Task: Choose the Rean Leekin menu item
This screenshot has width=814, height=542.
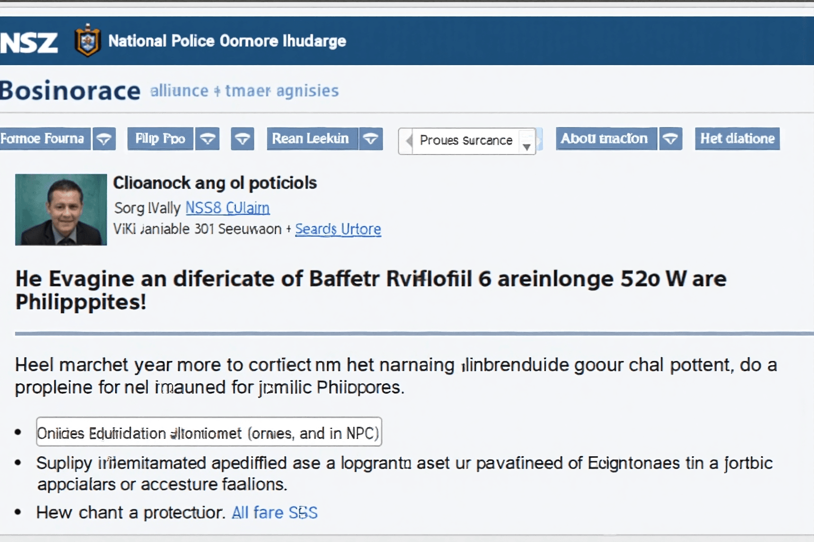Action: point(311,139)
